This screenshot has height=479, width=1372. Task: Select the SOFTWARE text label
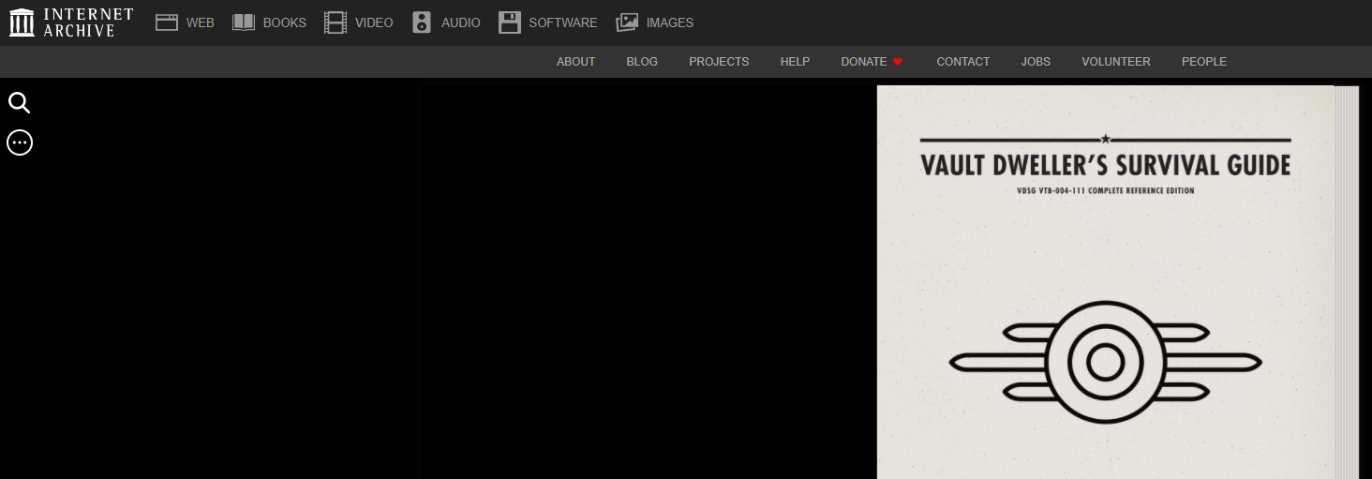coord(563,22)
